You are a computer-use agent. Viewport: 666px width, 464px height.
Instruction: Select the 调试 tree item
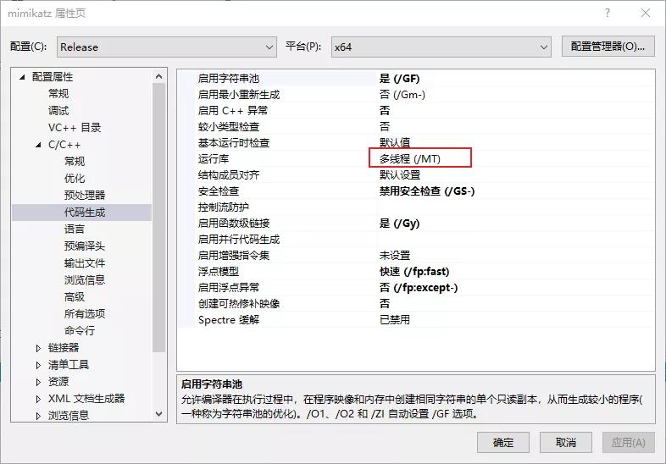58,110
